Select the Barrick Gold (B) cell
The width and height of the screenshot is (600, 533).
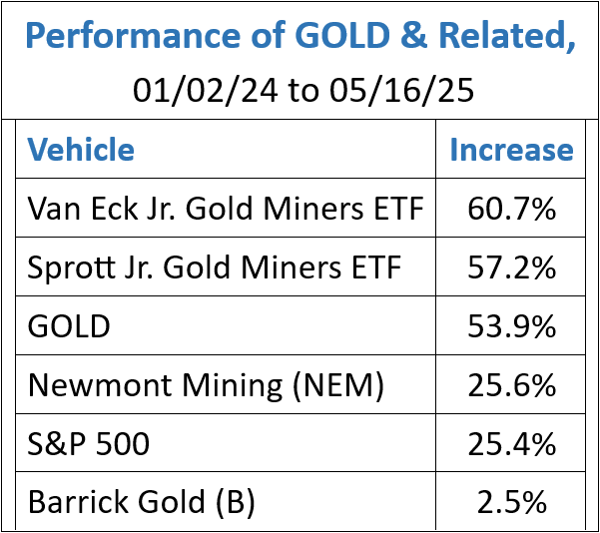[142, 502]
